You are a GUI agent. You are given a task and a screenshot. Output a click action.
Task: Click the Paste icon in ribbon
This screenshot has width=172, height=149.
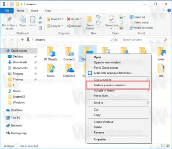tap(33, 20)
